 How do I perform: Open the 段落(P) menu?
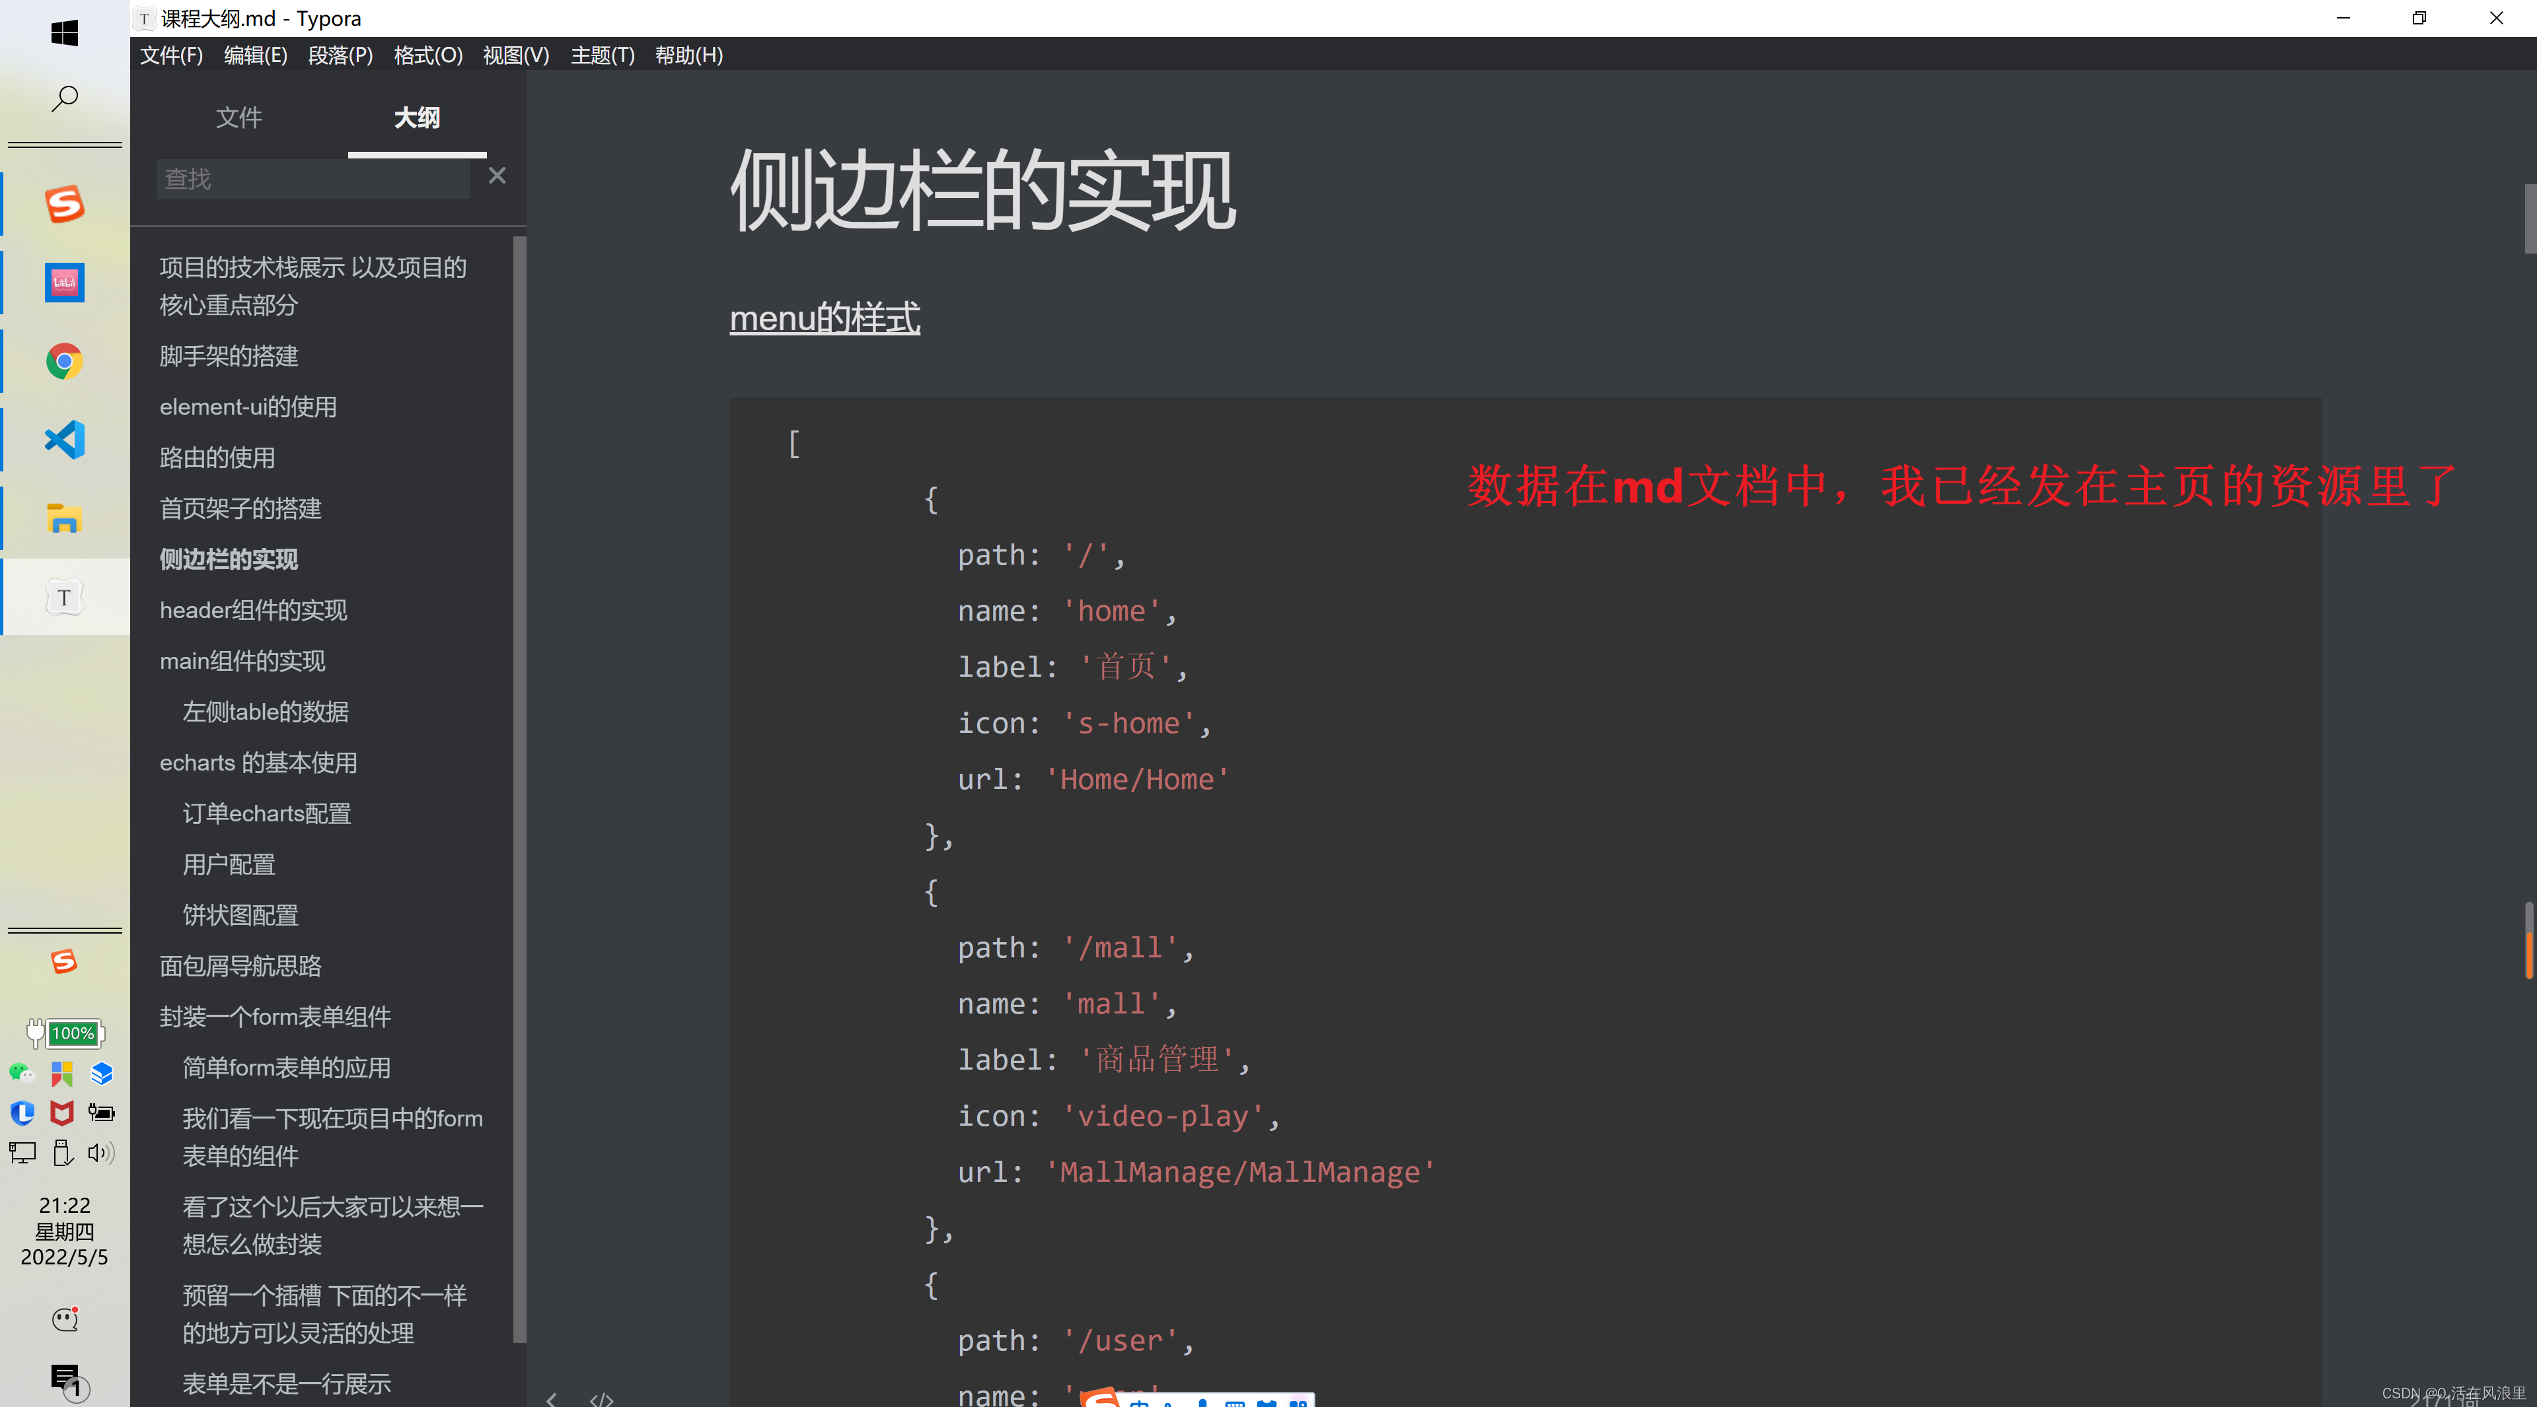pos(341,55)
